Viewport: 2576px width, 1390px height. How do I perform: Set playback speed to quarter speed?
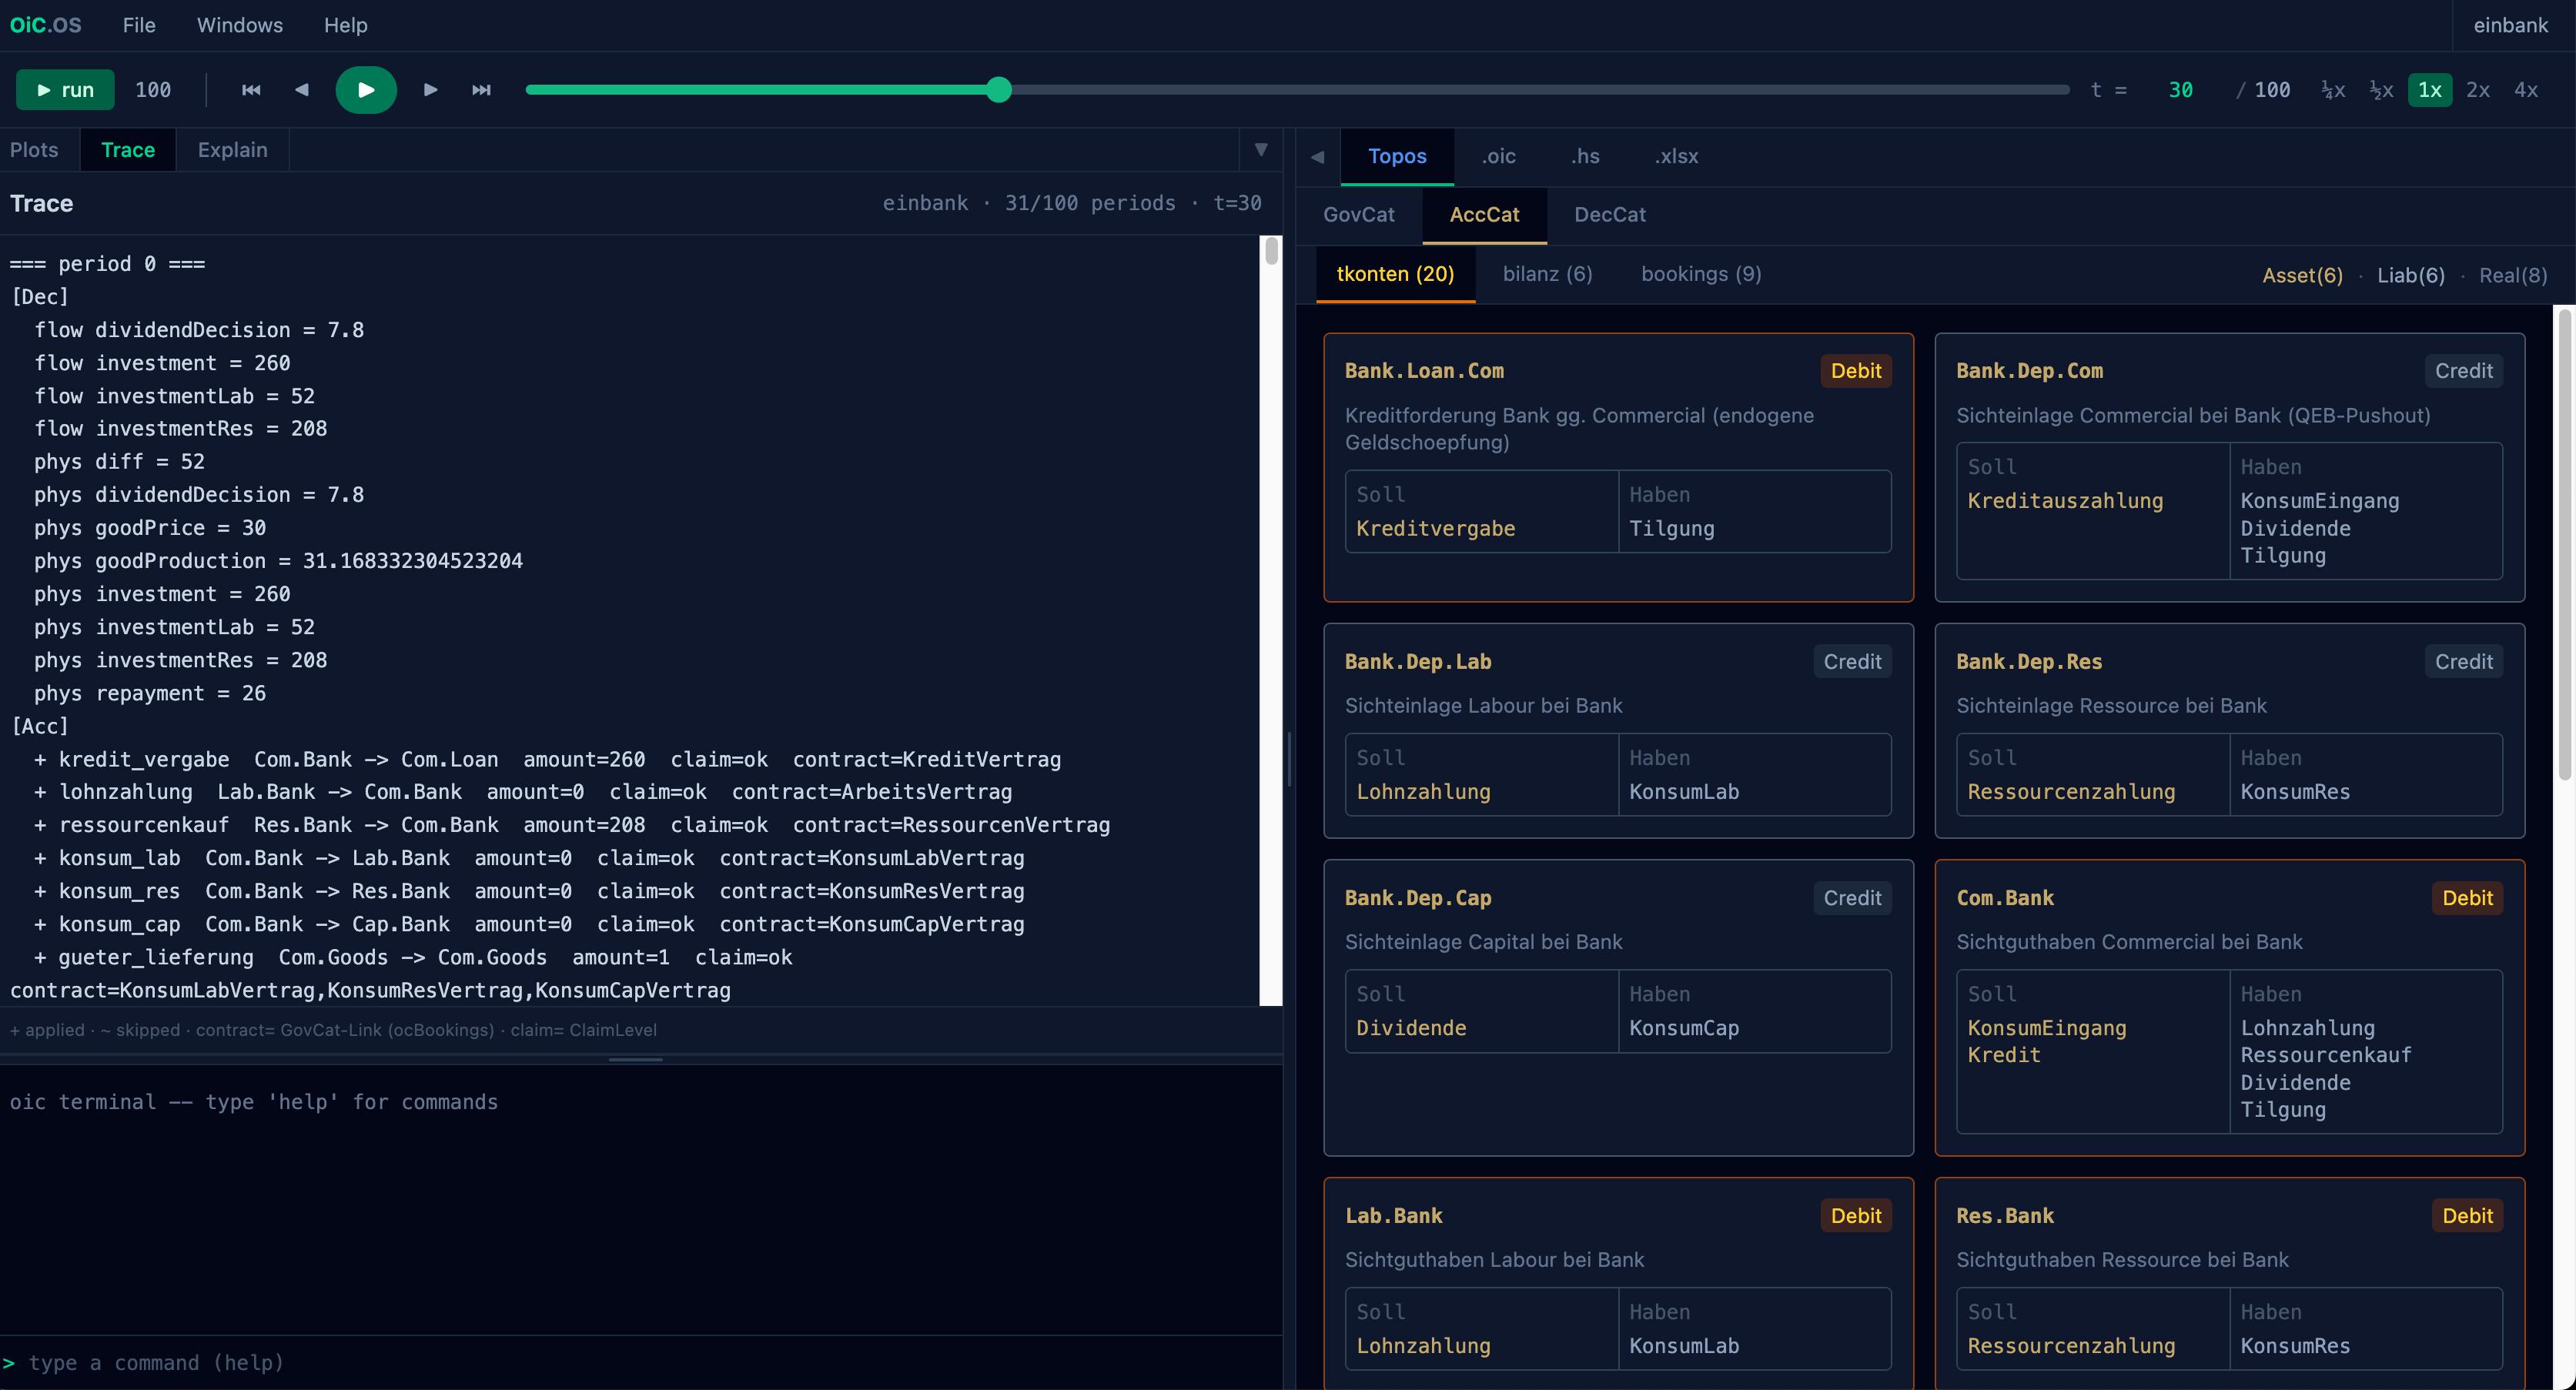coord(2332,90)
